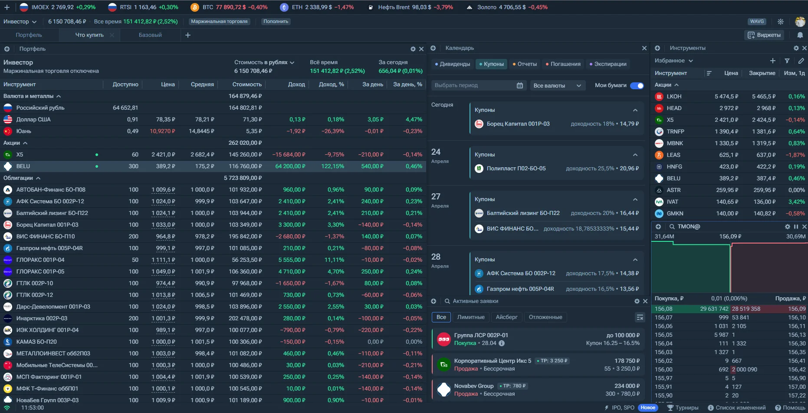Open settings gear of Инструменты widget
808x413 pixels.
[796, 48]
